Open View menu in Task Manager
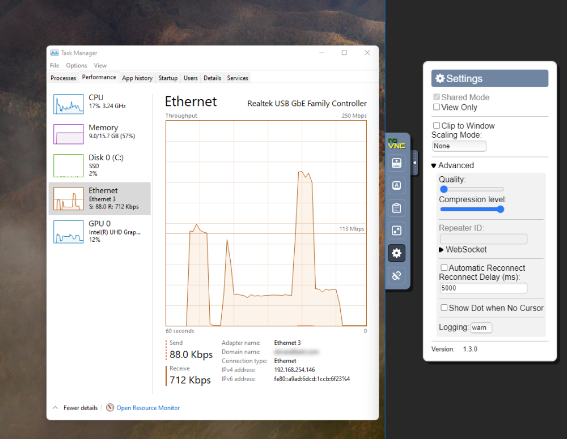The height and width of the screenshot is (439, 567). pyautogui.click(x=100, y=65)
